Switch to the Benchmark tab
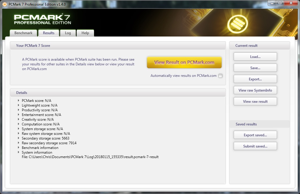 [x=23, y=33]
